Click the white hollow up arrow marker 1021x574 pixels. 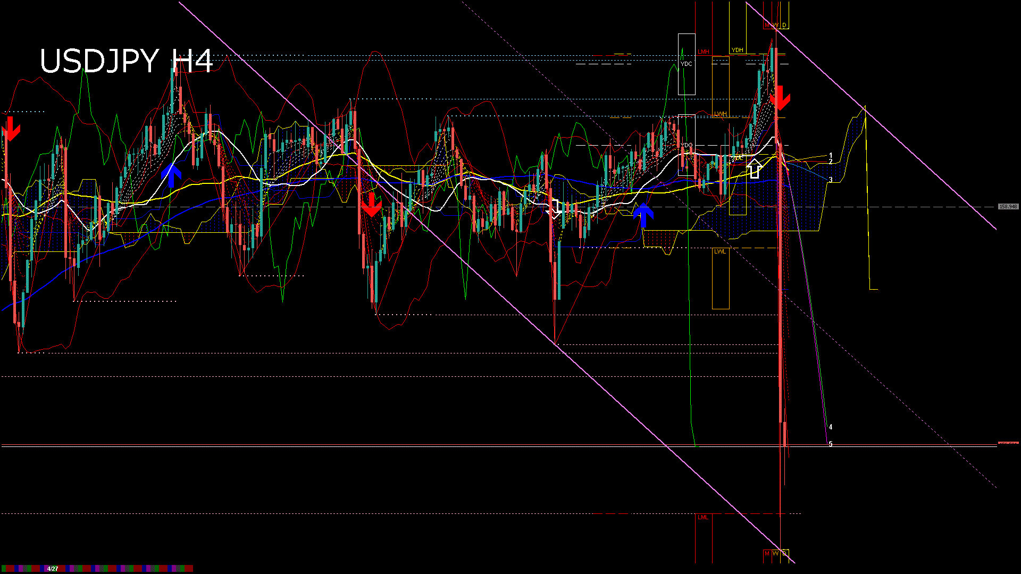[754, 167]
